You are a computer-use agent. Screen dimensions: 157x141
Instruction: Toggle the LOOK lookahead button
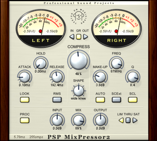[25, 100]
